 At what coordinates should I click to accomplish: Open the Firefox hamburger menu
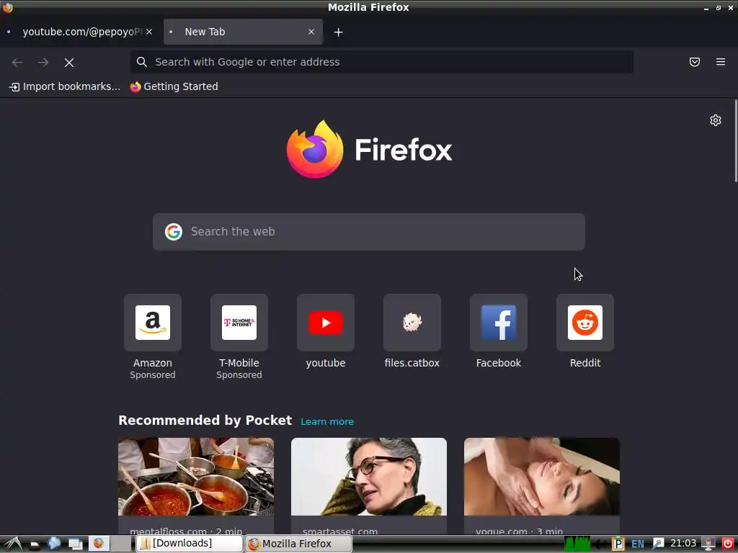[x=720, y=62]
